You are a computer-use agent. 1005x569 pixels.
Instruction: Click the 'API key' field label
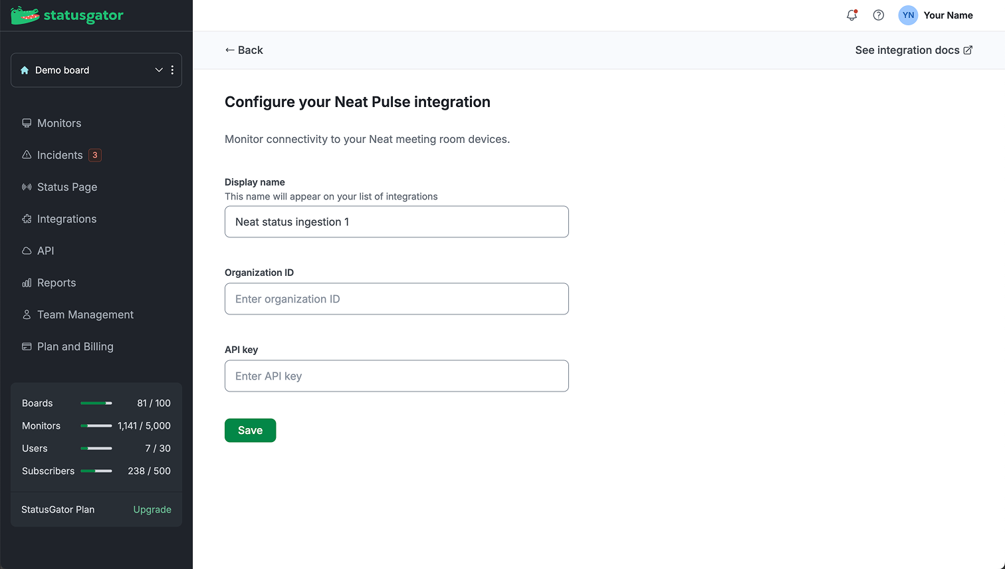[241, 350]
